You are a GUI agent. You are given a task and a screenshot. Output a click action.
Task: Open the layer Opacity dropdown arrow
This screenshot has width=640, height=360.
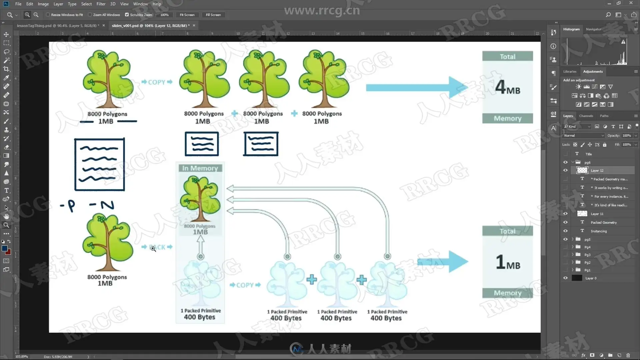(x=636, y=135)
